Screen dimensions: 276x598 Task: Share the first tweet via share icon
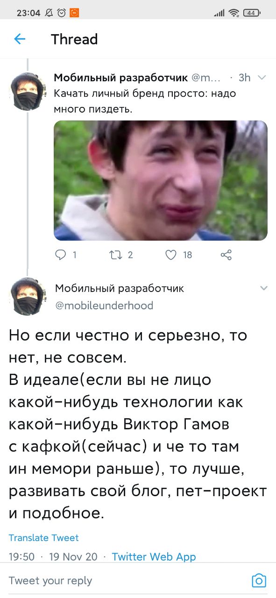[x=226, y=255]
